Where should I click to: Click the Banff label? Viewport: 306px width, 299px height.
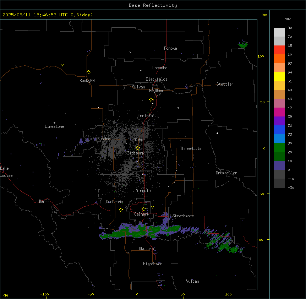(x=44, y=201)
